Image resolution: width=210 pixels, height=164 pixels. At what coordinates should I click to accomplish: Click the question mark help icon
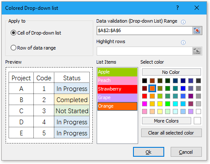coord(177,8)
